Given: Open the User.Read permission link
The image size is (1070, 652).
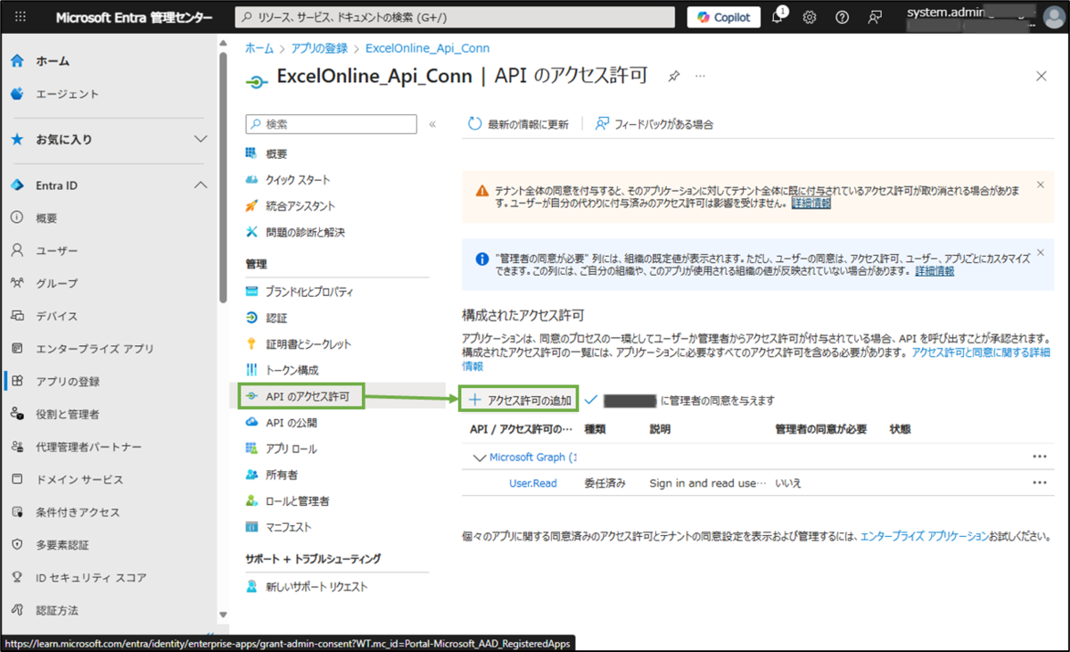Looking at the screenshot, I should coord(533,483).
